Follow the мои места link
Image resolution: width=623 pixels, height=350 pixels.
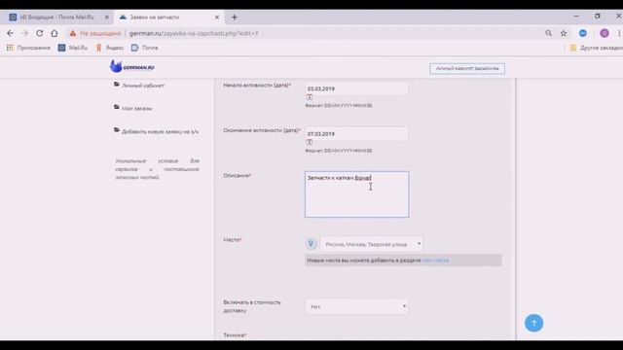pyautogui.click(x=435, y=261)
